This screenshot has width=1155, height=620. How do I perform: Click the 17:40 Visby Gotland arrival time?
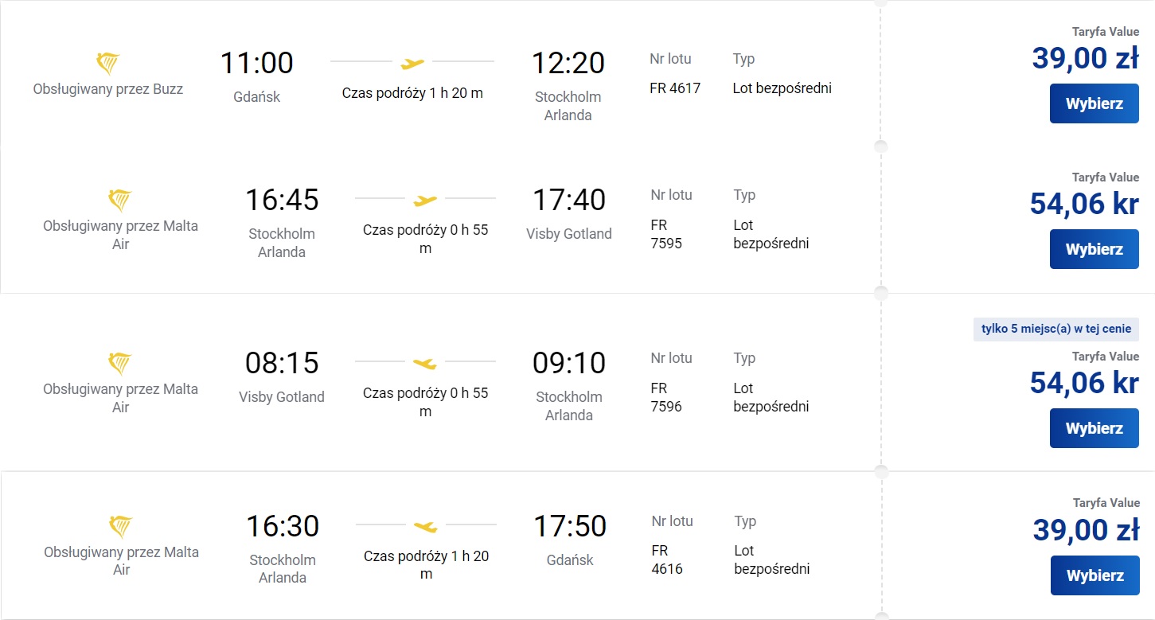pyautogui.click(x=568, y=200)
